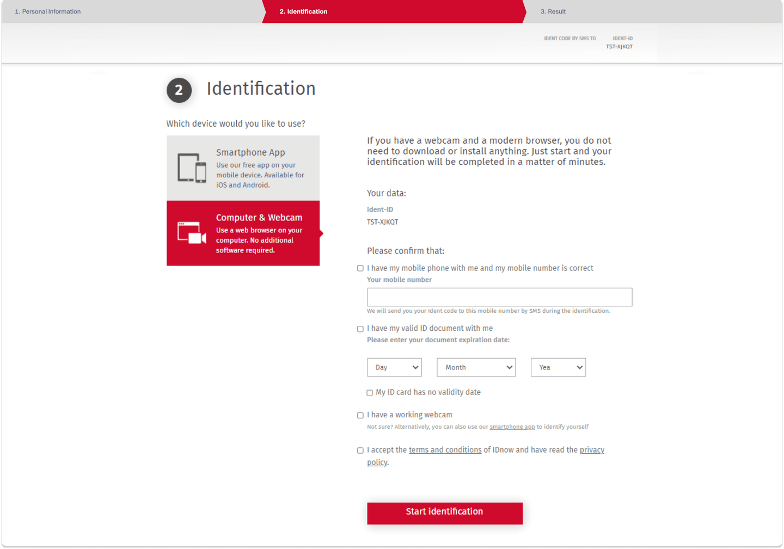Follow the smartphone app link
784x549 pixels.
(512, 427)
